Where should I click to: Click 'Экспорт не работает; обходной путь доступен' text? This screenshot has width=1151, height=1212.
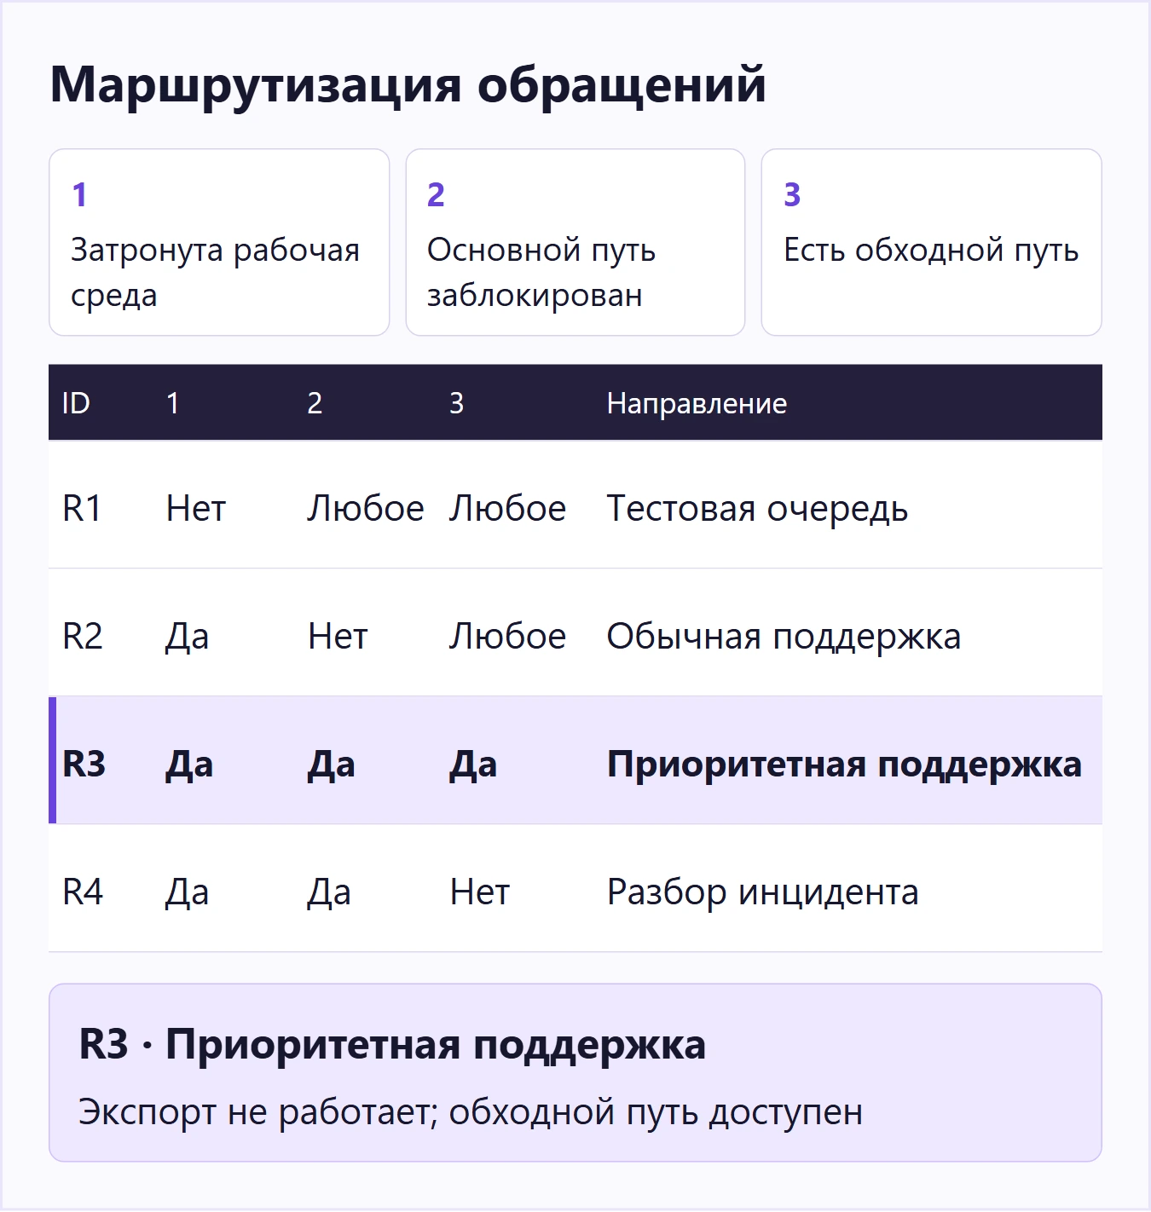(471, 1112)
